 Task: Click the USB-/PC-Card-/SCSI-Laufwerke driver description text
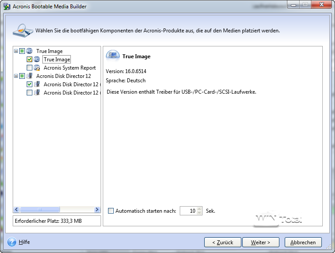[181, 92]
